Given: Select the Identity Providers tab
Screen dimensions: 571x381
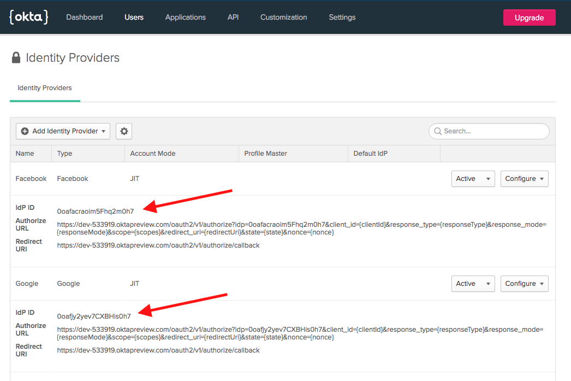Looking at the screenshot, I should [45, 87].
